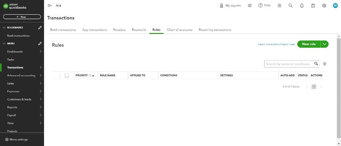Switch to Bank transactions tab
Screen dimensions: 341x146
pos(63,30)
